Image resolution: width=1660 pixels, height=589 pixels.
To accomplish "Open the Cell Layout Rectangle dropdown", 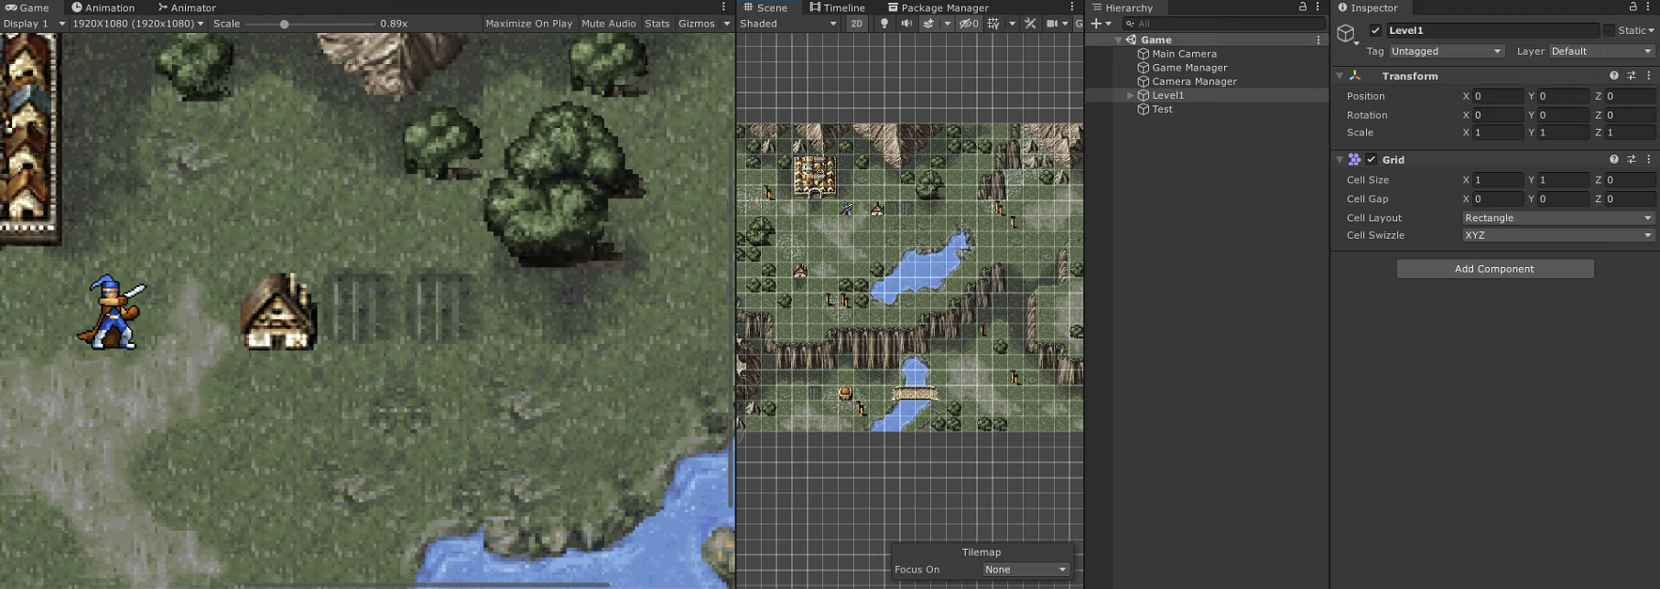I will coord(1557,218).
